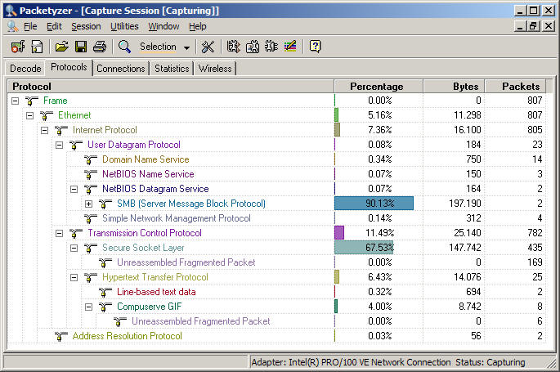The width and height of the screenshot is (560, 372).
Task: Sort by the Bytes column header
Action: click(x=454, y=87)
